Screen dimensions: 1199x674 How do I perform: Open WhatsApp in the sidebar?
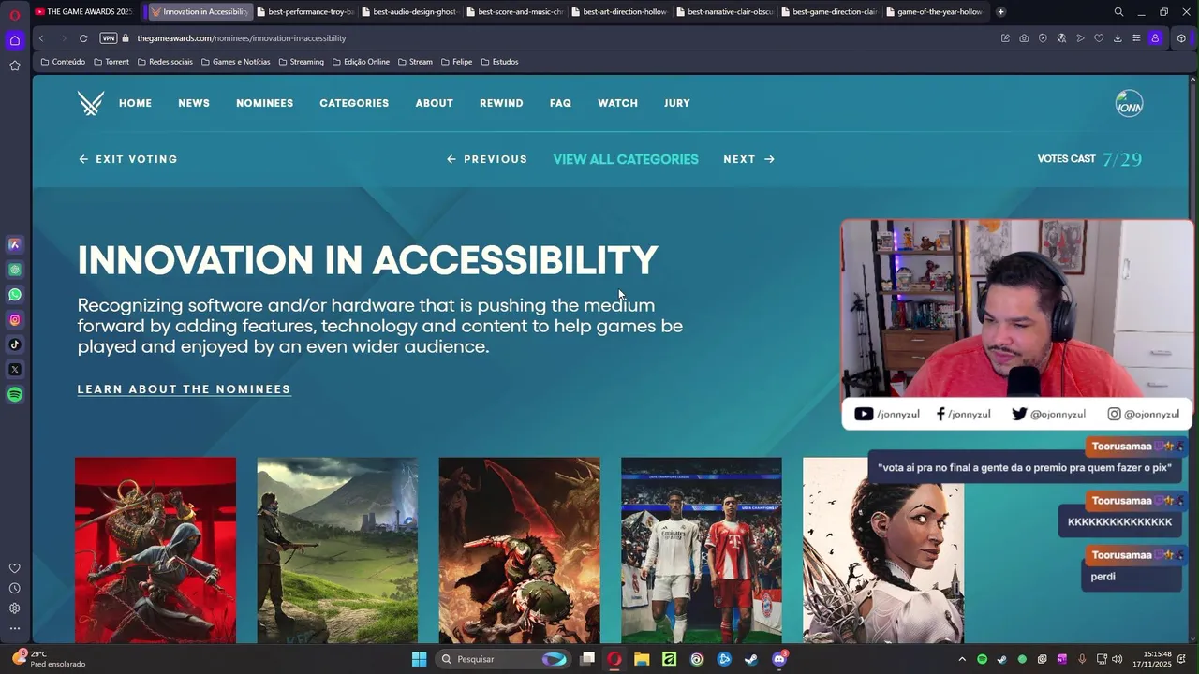14,295
